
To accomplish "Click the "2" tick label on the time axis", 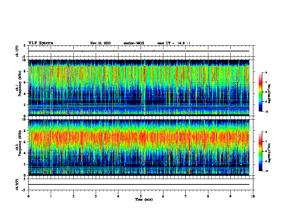I will [73, 196].
